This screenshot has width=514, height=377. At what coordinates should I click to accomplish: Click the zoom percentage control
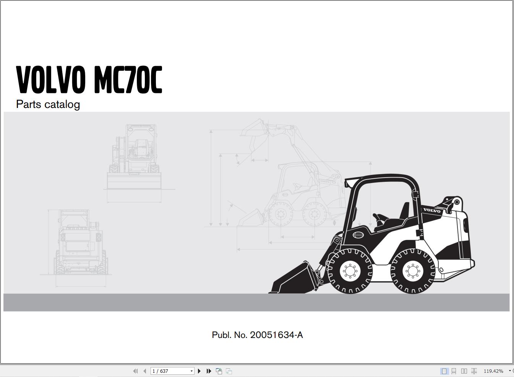coord(494,371)
